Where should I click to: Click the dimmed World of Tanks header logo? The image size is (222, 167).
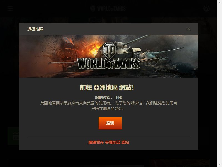point(108,9)
